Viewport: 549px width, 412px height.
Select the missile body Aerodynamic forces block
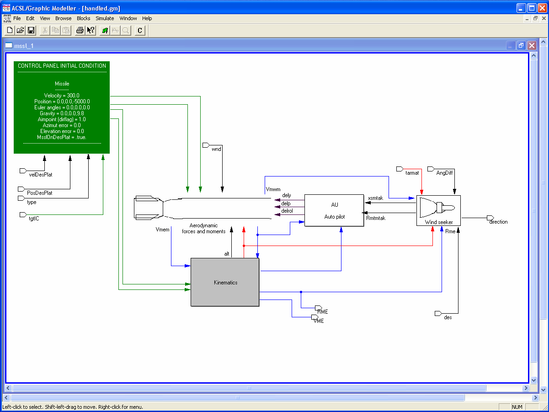coord(203,208)
